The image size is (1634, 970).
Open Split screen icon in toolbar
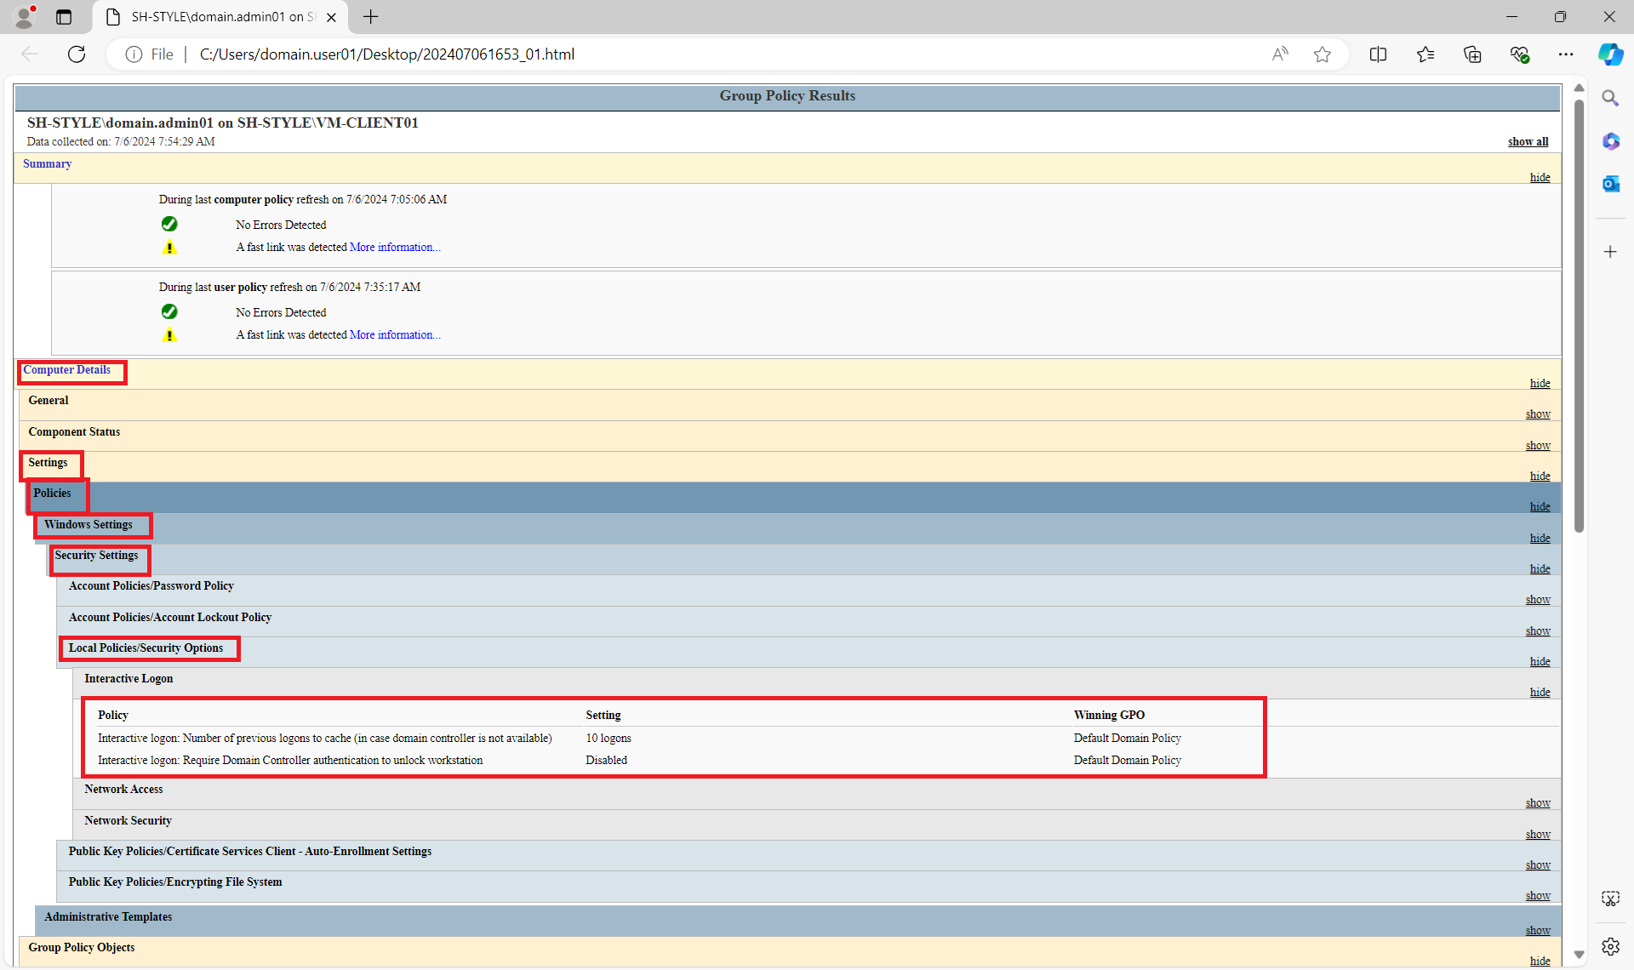point(1378,54)
